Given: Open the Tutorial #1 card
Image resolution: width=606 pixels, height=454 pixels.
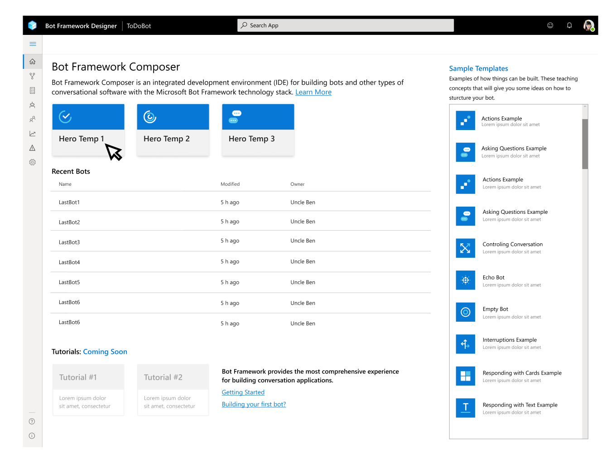Looking at the screenshot, I should [88, 390].
